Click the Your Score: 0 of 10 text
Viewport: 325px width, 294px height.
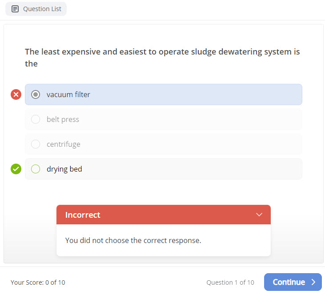click(x=38, y=282)
